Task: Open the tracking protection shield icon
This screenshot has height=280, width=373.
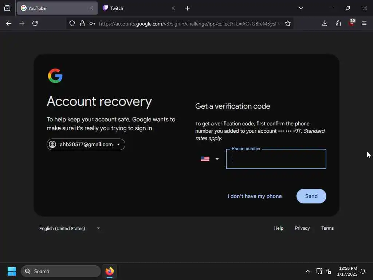Action: (72, 23)
